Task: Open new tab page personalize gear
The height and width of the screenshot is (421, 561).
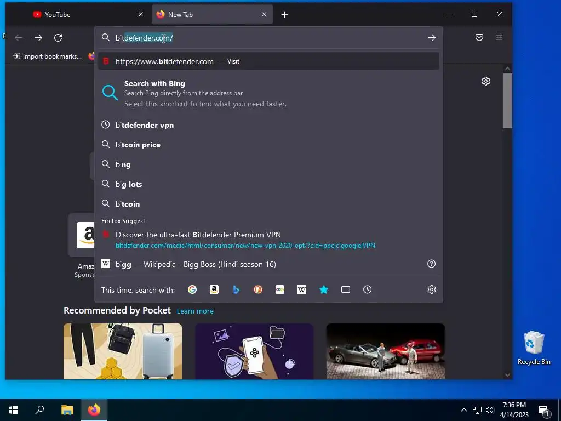Action: pyautogui.click(x=486, y=81)
